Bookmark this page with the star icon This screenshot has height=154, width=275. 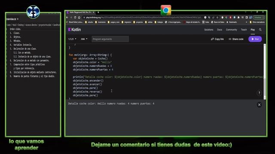click(x=217, y=18)
